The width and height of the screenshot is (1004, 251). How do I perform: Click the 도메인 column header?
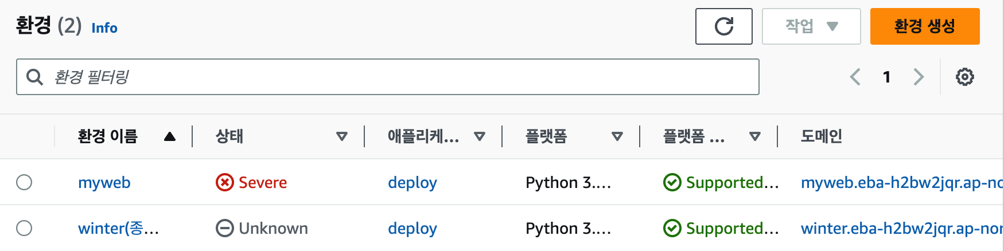(x=822, y=136)
